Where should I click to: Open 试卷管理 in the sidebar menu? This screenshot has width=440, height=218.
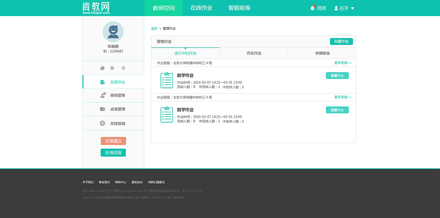coord(113,109)
